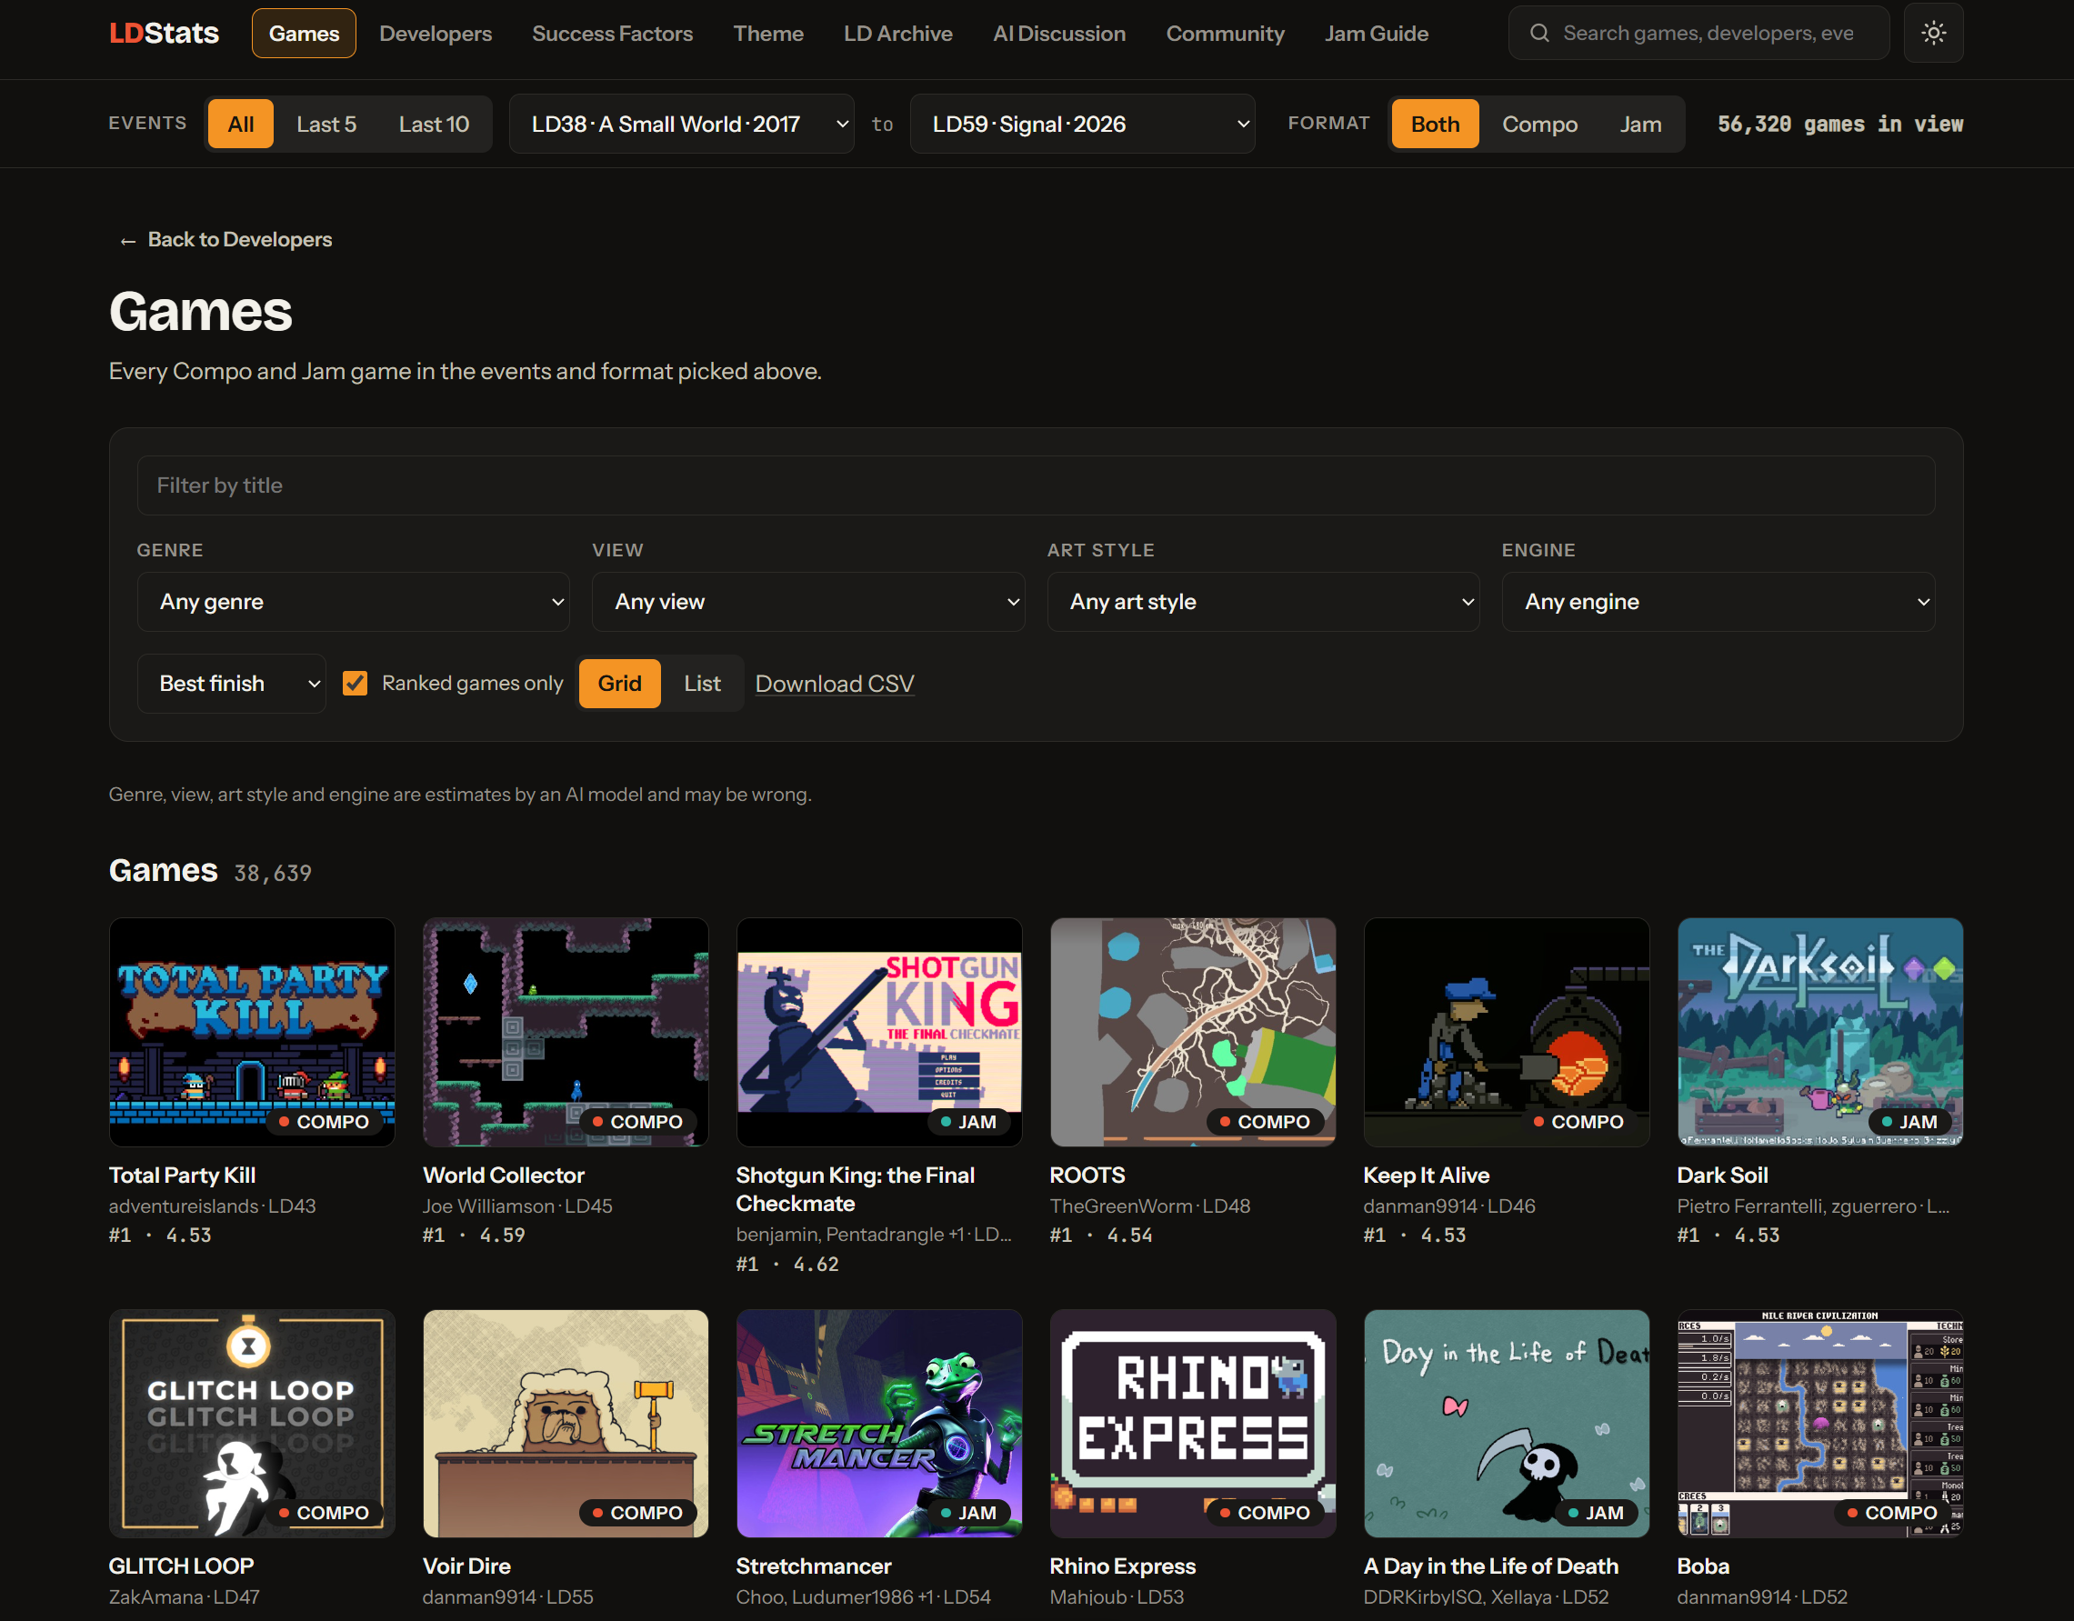Switch format to Jam
Screen dimensions: 2074x1621
1640,124
